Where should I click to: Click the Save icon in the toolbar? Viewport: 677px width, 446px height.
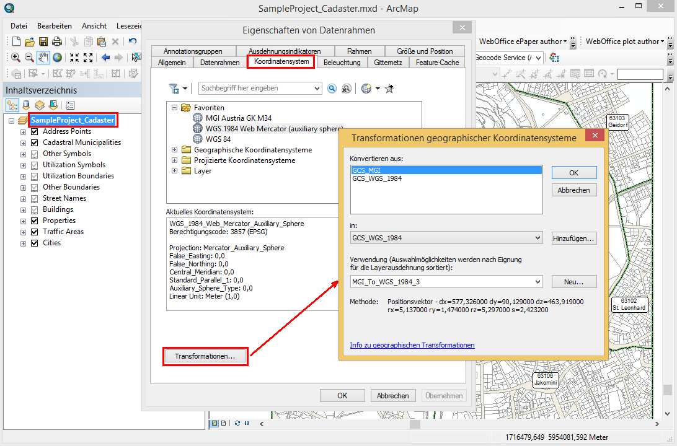pyautogui.click(x=43, y=41)
